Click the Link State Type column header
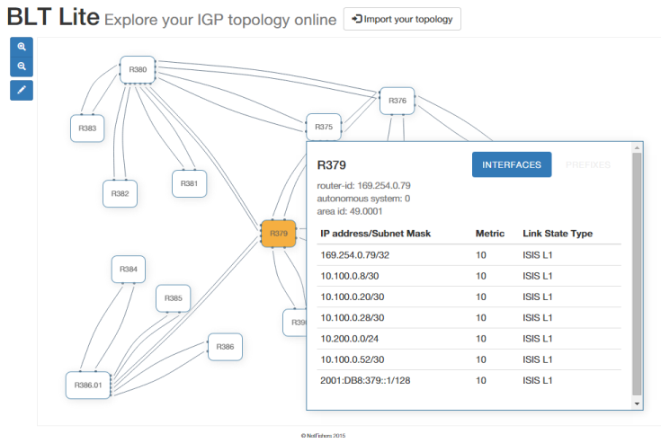 pos(558,234)
